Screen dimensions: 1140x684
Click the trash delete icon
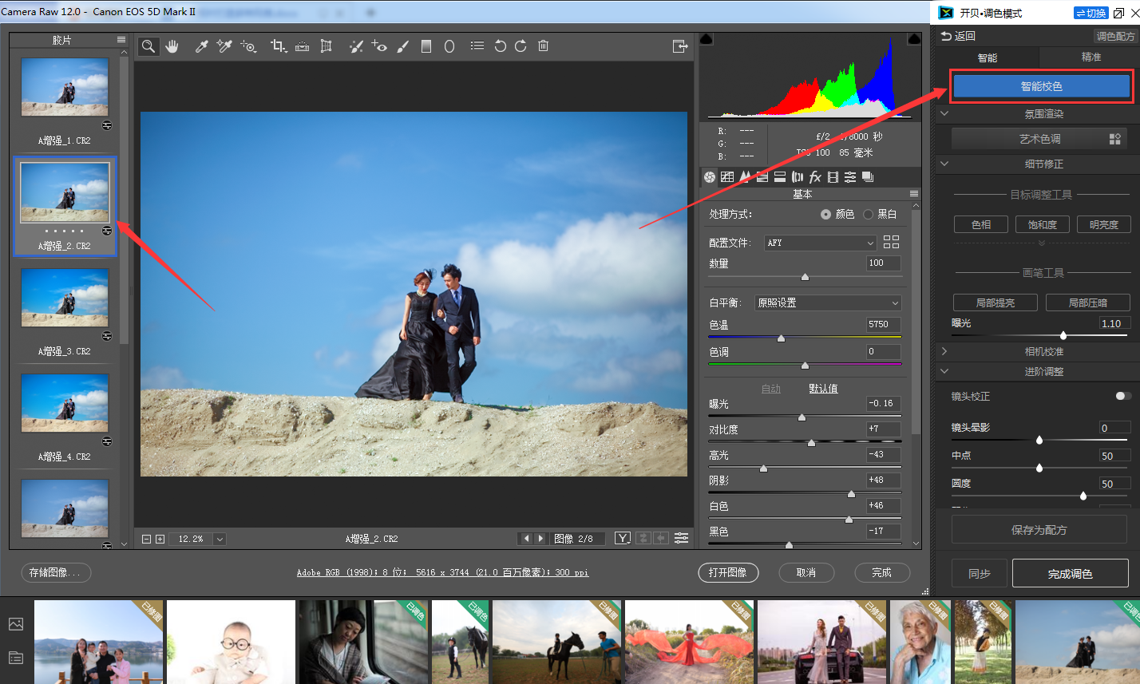(x=543, y=46)
